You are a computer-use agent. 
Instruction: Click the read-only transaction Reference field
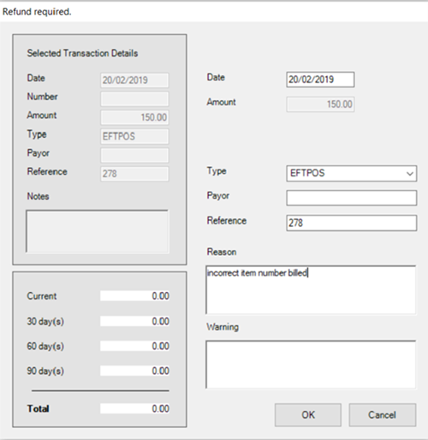[134, 174]
